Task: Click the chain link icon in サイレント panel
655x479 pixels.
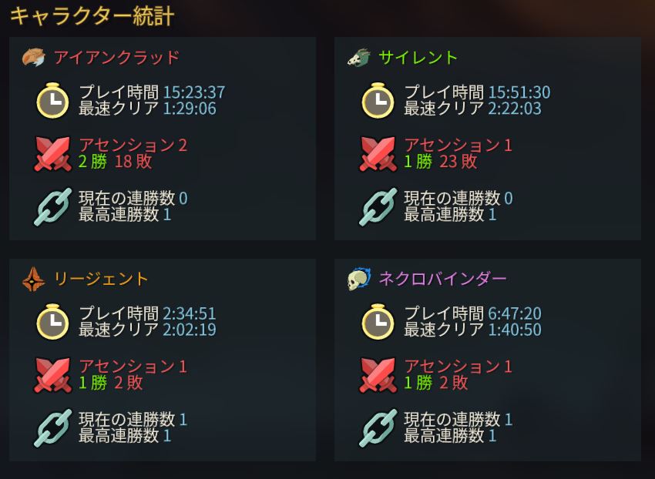Action: pyautogui.click(x=378, y=206)
